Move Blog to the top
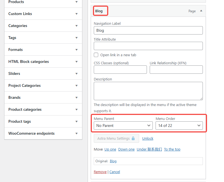 pyautogui.click(x=172, y=149)
